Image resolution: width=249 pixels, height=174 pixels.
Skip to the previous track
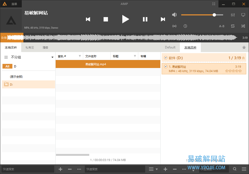pyautogui.click(x=88, y=19)
